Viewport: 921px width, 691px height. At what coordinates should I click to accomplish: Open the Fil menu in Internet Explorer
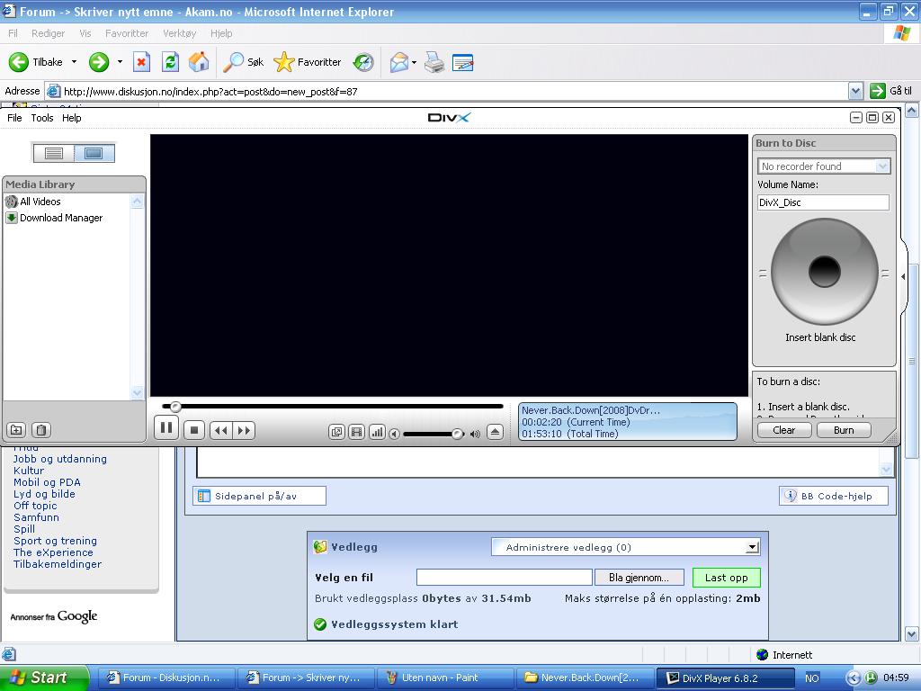(13, 33)
